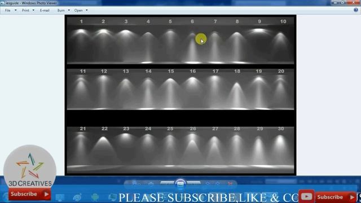The width and height of the screenshot is (361, 203).
Task: Rotate the photo clockwise
Action: click(x=218, y=183)
